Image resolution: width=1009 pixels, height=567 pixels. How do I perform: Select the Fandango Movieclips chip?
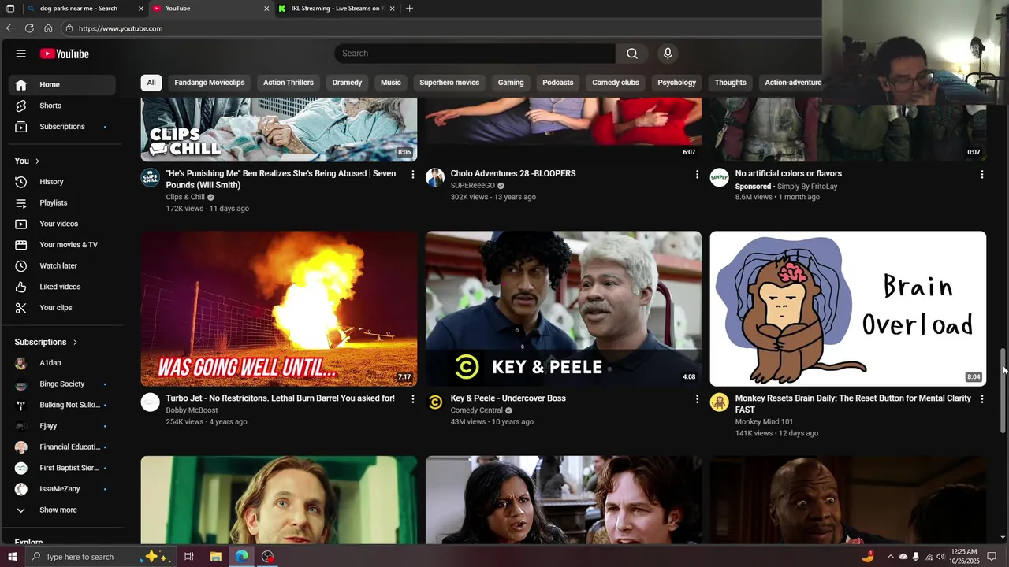pos(210,83)
